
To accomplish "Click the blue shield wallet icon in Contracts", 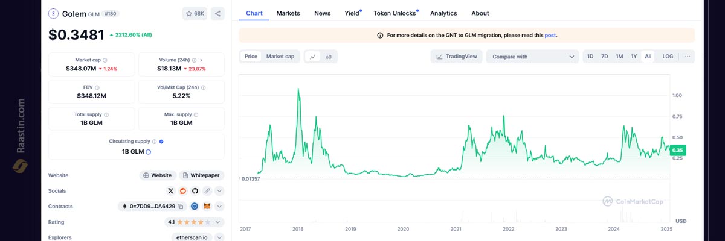I will (195, 207).
